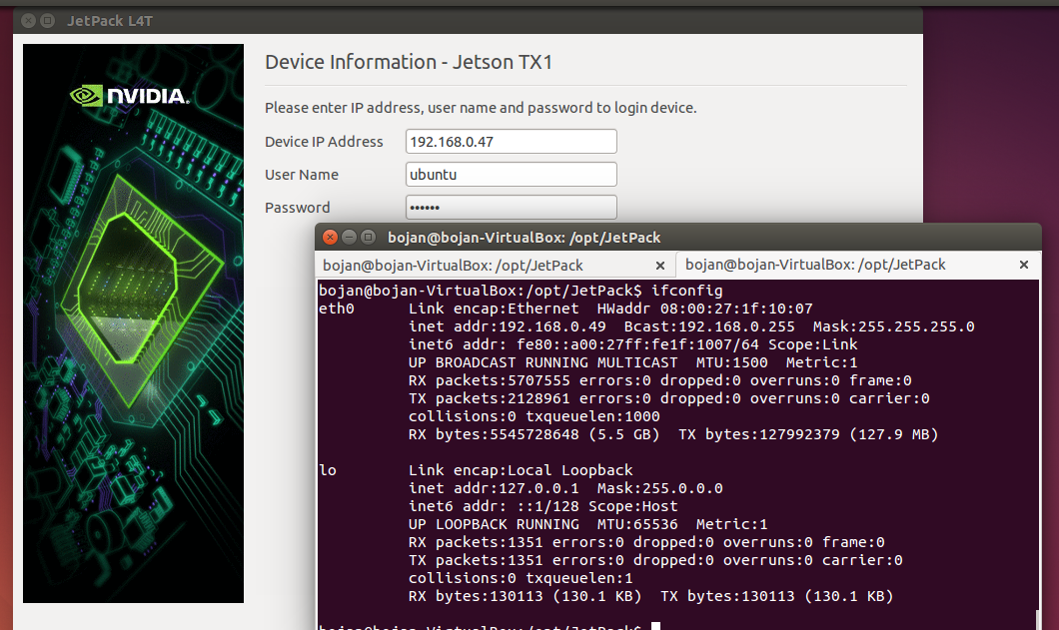Close the JetPack L4T window

(x=28, y=21)
